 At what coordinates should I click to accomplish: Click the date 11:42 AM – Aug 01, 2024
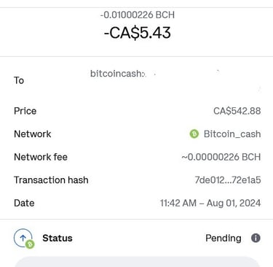pos(210,203)
